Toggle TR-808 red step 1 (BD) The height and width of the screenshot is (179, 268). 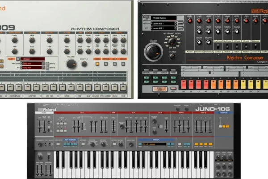[x=184, y=85]
